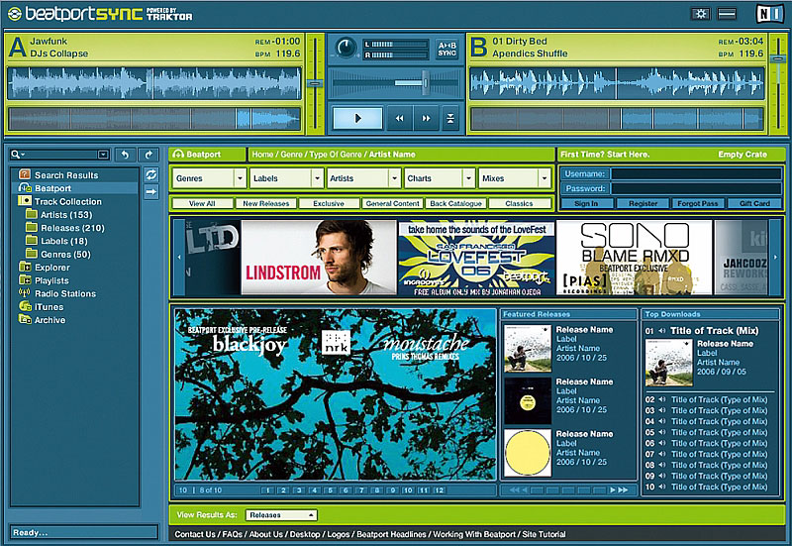The image size is (792, 546).
Task: Open the Radio Stations node
Action: [64, 293]
